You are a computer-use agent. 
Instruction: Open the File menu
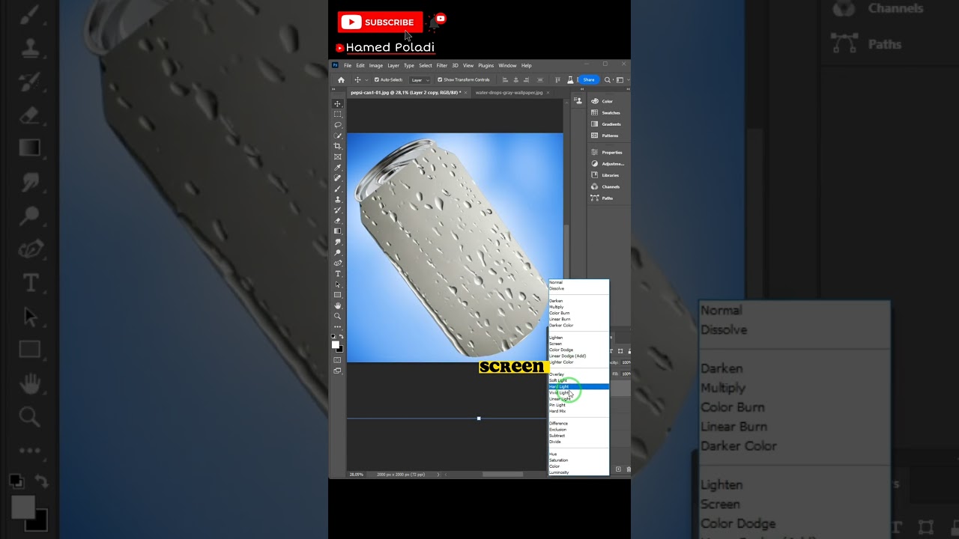point(348,65)
